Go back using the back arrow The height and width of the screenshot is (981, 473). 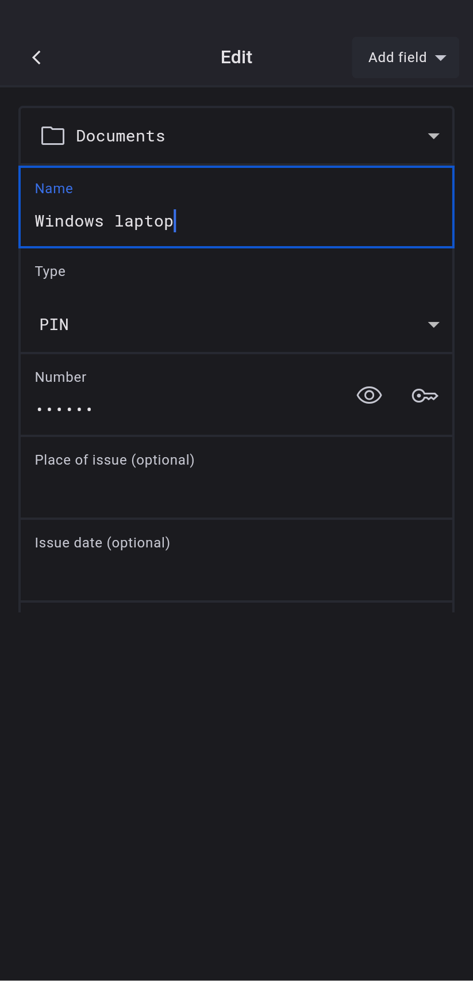point(37,58)
